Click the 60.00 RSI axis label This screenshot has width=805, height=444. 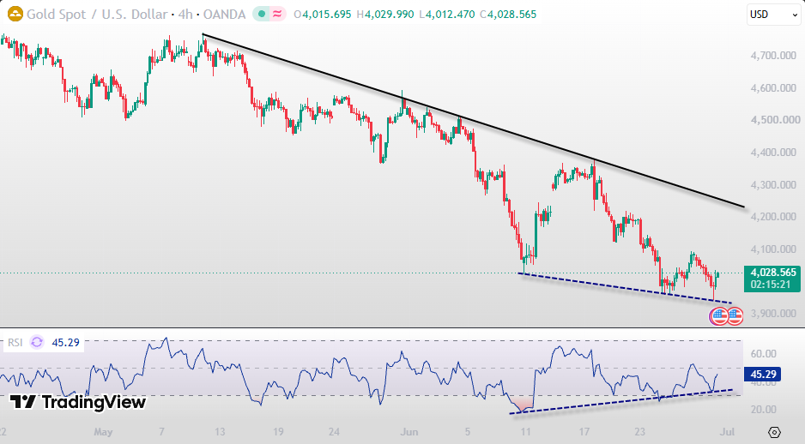pyautogui.click(x=764, y=353)
